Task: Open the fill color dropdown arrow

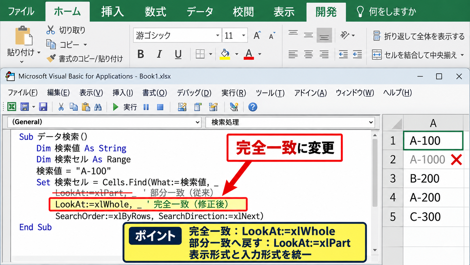Action: (x=237, y=54)
